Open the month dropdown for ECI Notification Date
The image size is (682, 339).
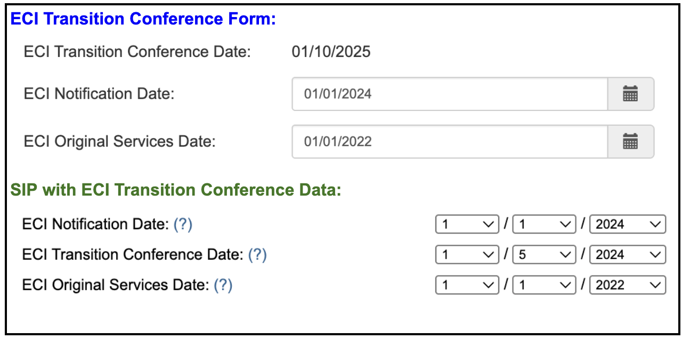(466, 224)
